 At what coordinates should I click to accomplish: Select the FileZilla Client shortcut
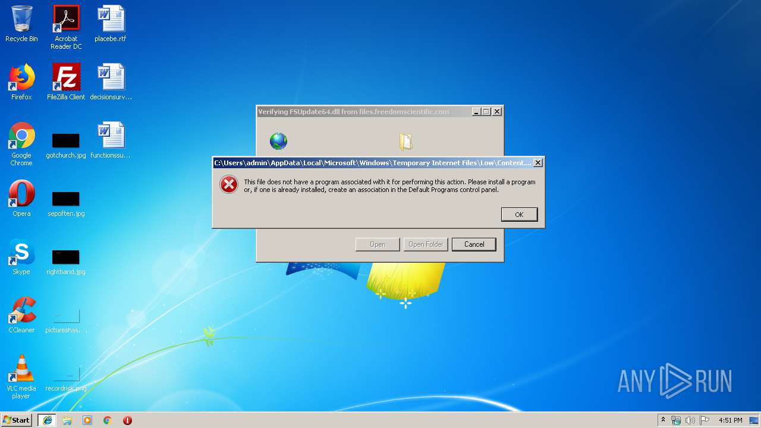[x=66, y=82]
